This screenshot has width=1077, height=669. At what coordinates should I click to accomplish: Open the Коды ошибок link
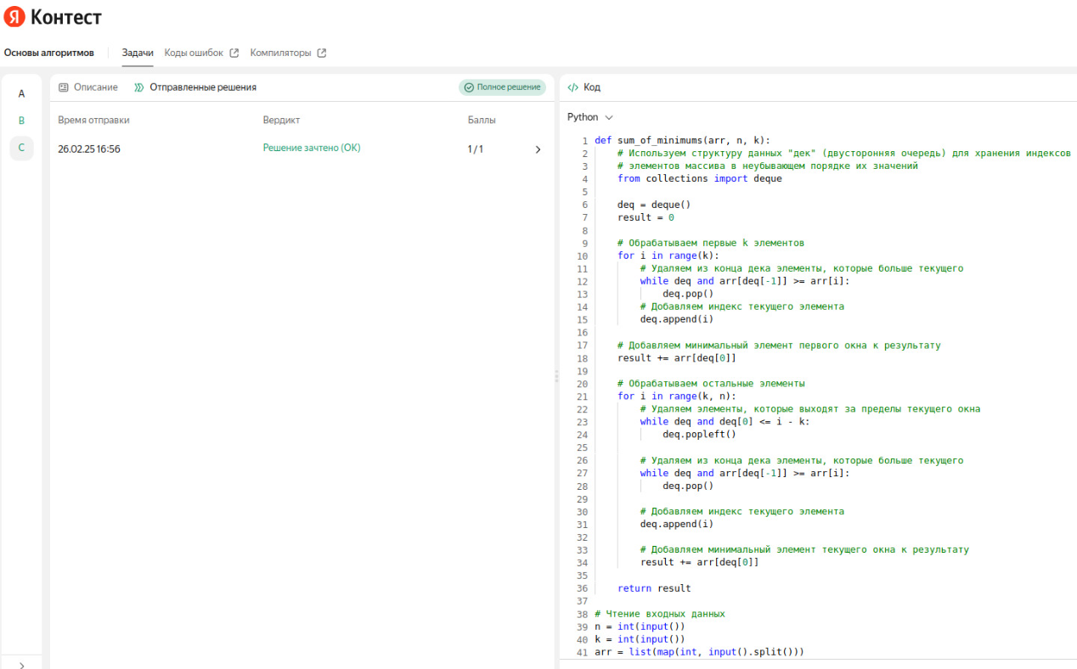tap(194, 53)
